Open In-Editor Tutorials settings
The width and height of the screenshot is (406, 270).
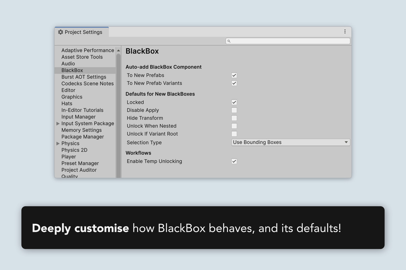pos(82,110)
